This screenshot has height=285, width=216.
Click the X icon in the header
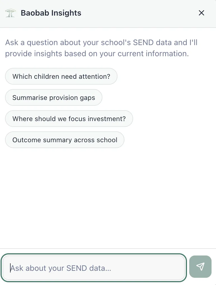tap(201, 13)
